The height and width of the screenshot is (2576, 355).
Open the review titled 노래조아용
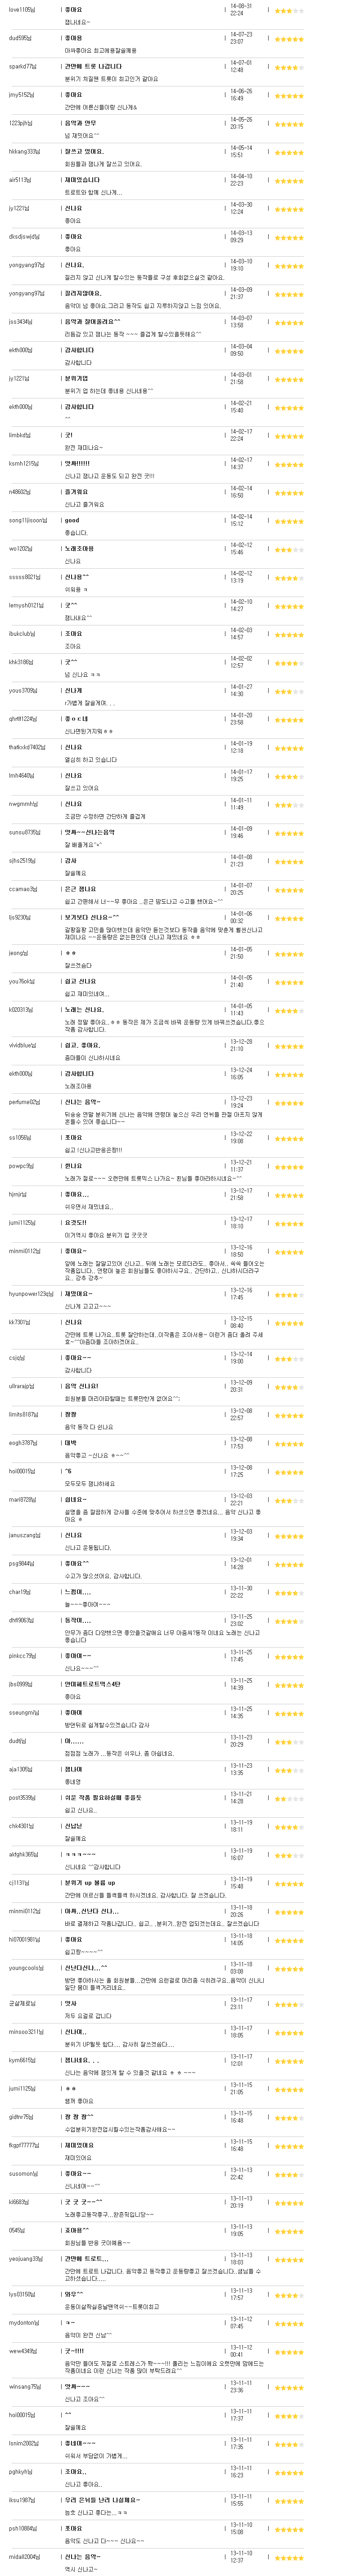click(x=80, y=548)
